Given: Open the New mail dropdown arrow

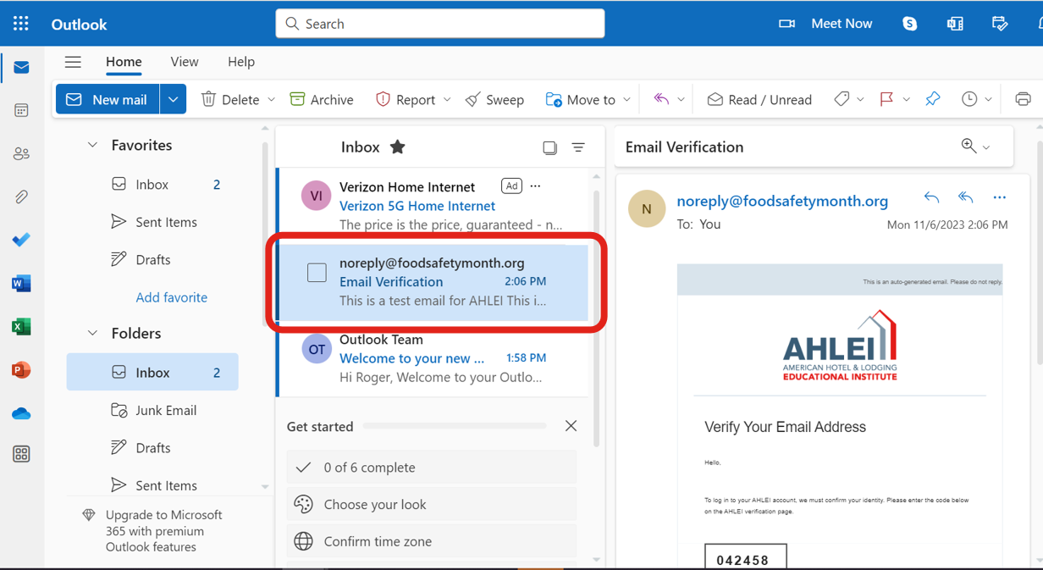Looking at the screenshot, I should (x=173, y=99).
